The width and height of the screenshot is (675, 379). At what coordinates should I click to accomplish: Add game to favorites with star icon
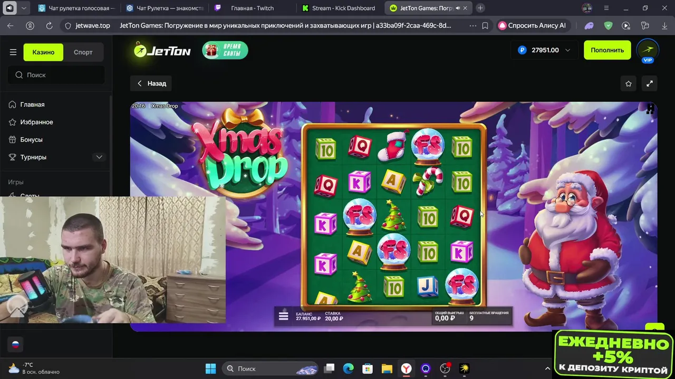tap(629, 83)
